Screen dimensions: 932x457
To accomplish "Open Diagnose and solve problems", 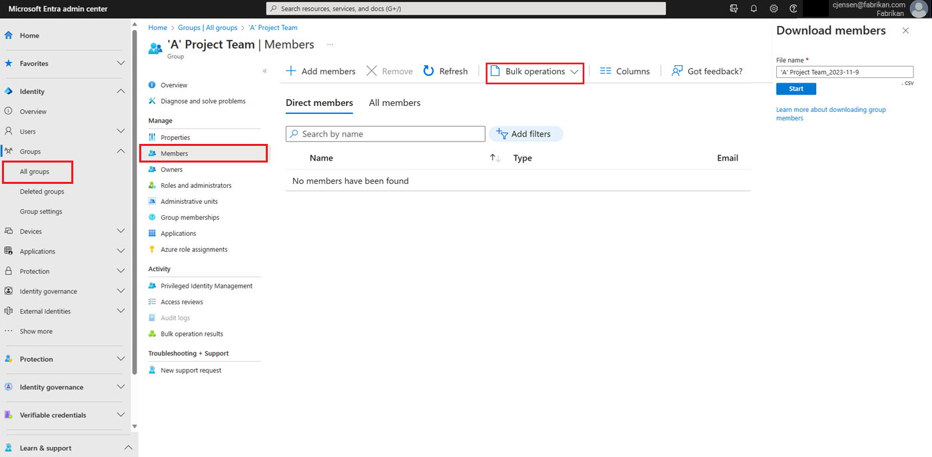I will coord(203,101).
